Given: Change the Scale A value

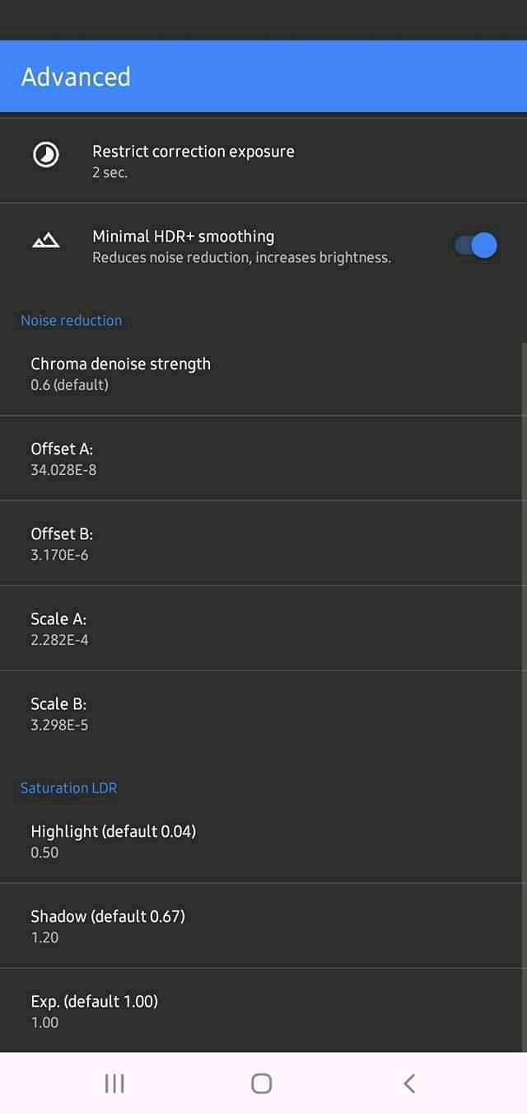Looking at the screenshot, I should coord(59,628).
